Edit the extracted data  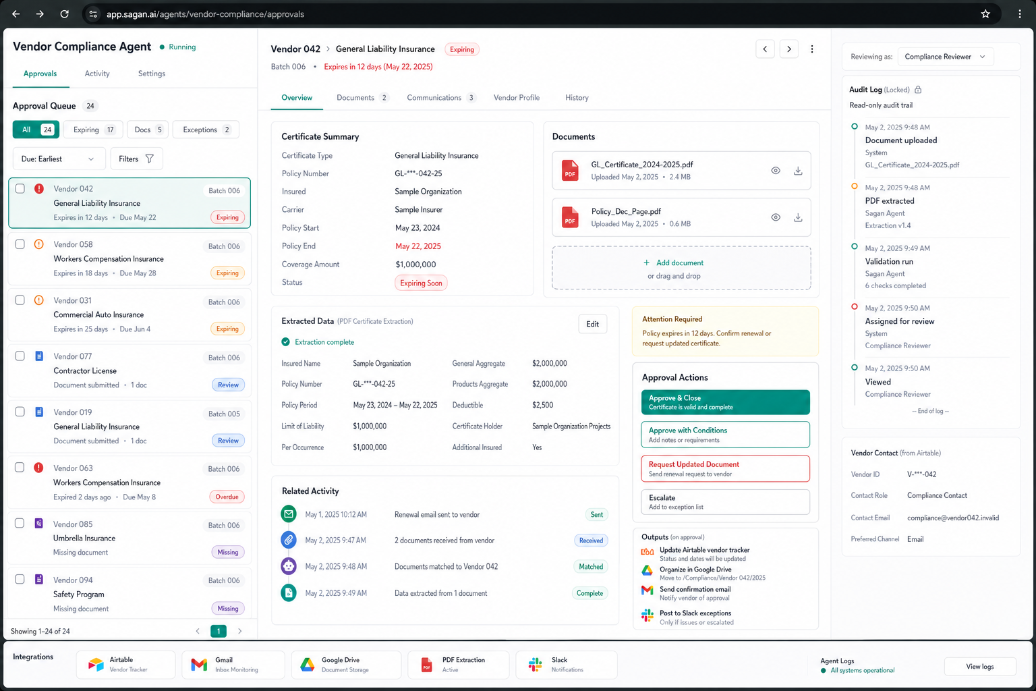click(593, 324)
